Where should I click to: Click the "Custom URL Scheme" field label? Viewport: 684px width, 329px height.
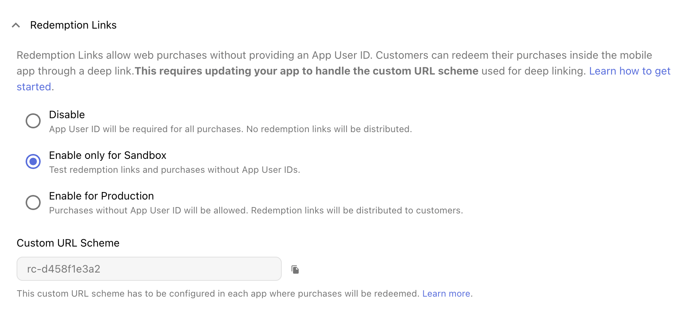click(x=68, y=243)
